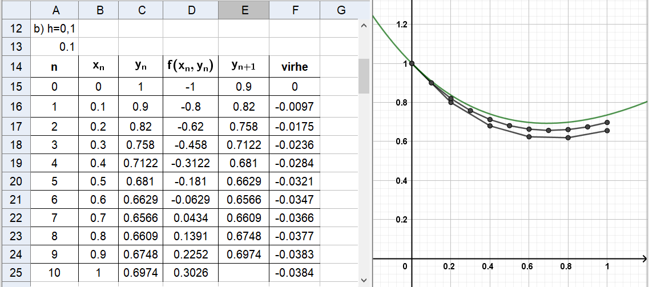Select cell A13 with value 0.1
This screenshot has width=649, height=287.
click(54, 47)
